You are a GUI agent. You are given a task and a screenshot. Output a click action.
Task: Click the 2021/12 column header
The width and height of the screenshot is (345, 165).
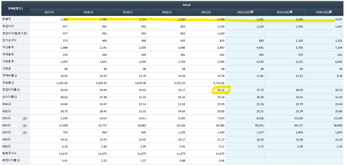pos(206,12)
